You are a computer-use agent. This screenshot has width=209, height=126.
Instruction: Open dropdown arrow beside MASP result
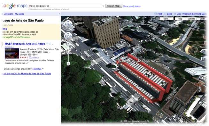(x=52, y=44)
